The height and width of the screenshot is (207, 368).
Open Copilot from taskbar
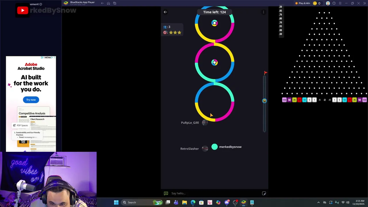pyautogui.click(x=218, y=202)
